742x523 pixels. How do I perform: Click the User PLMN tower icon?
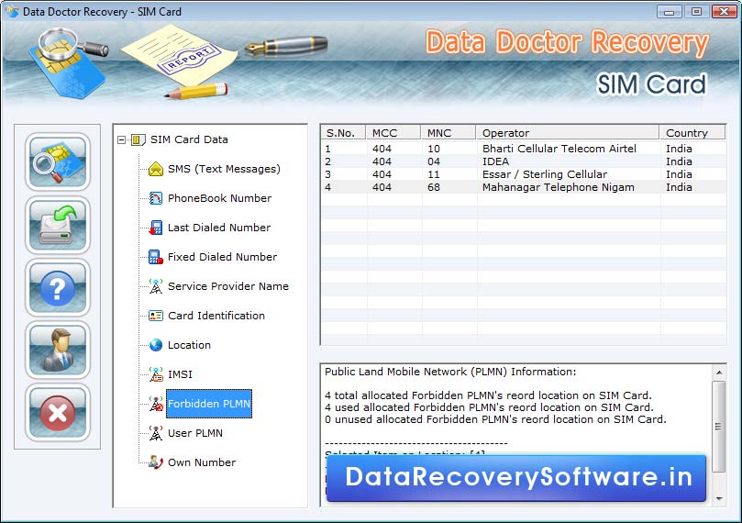[x=156, y=433]
